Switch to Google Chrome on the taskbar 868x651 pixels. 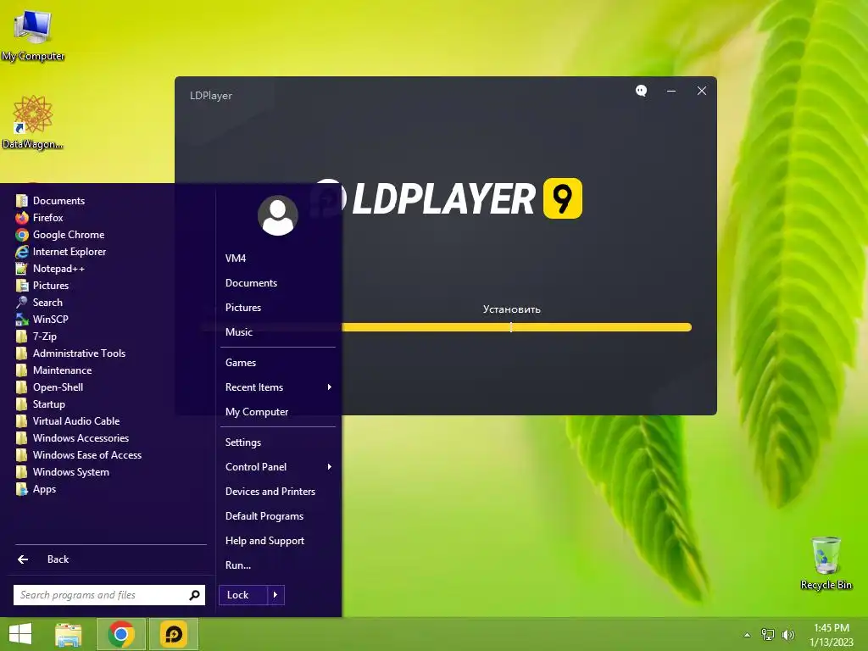tap(121, 634)
